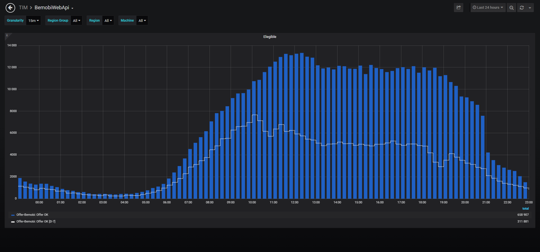Click the Region Group variable label
Screen dimensions: 540x252
pos(58,21)
